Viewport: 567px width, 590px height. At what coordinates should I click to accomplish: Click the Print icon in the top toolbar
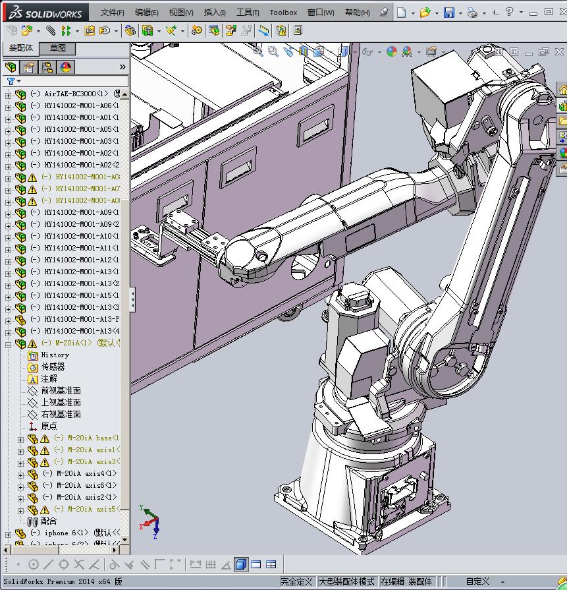472,13
